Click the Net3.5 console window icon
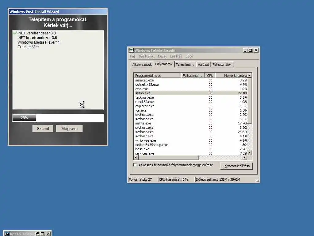 (x=7, y=234)
